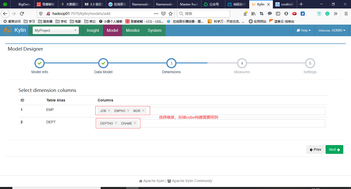Open the Firefox account icon
This screenshot has width=351, height=189.
286,14
